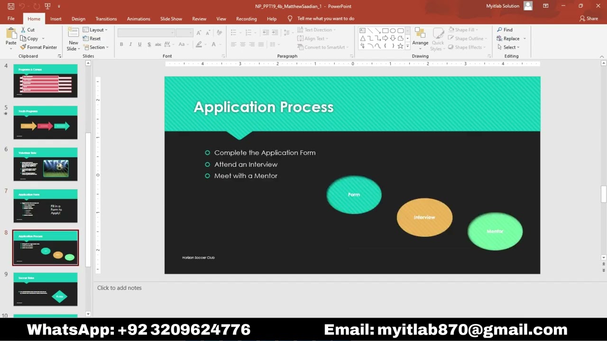Switch to the Animations tab
The height and width of the screenshot is (341, 607).
138,19
